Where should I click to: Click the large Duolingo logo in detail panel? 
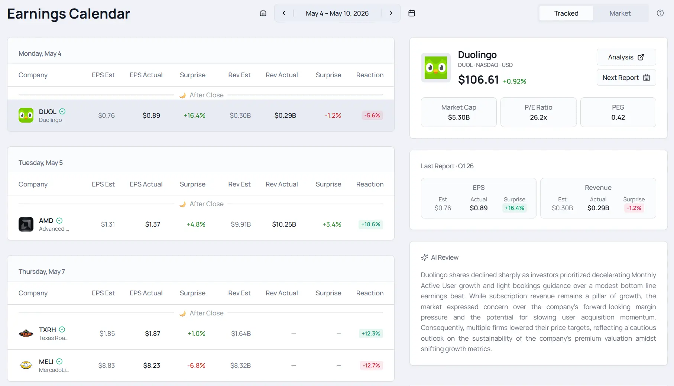(x=436, y=68)
